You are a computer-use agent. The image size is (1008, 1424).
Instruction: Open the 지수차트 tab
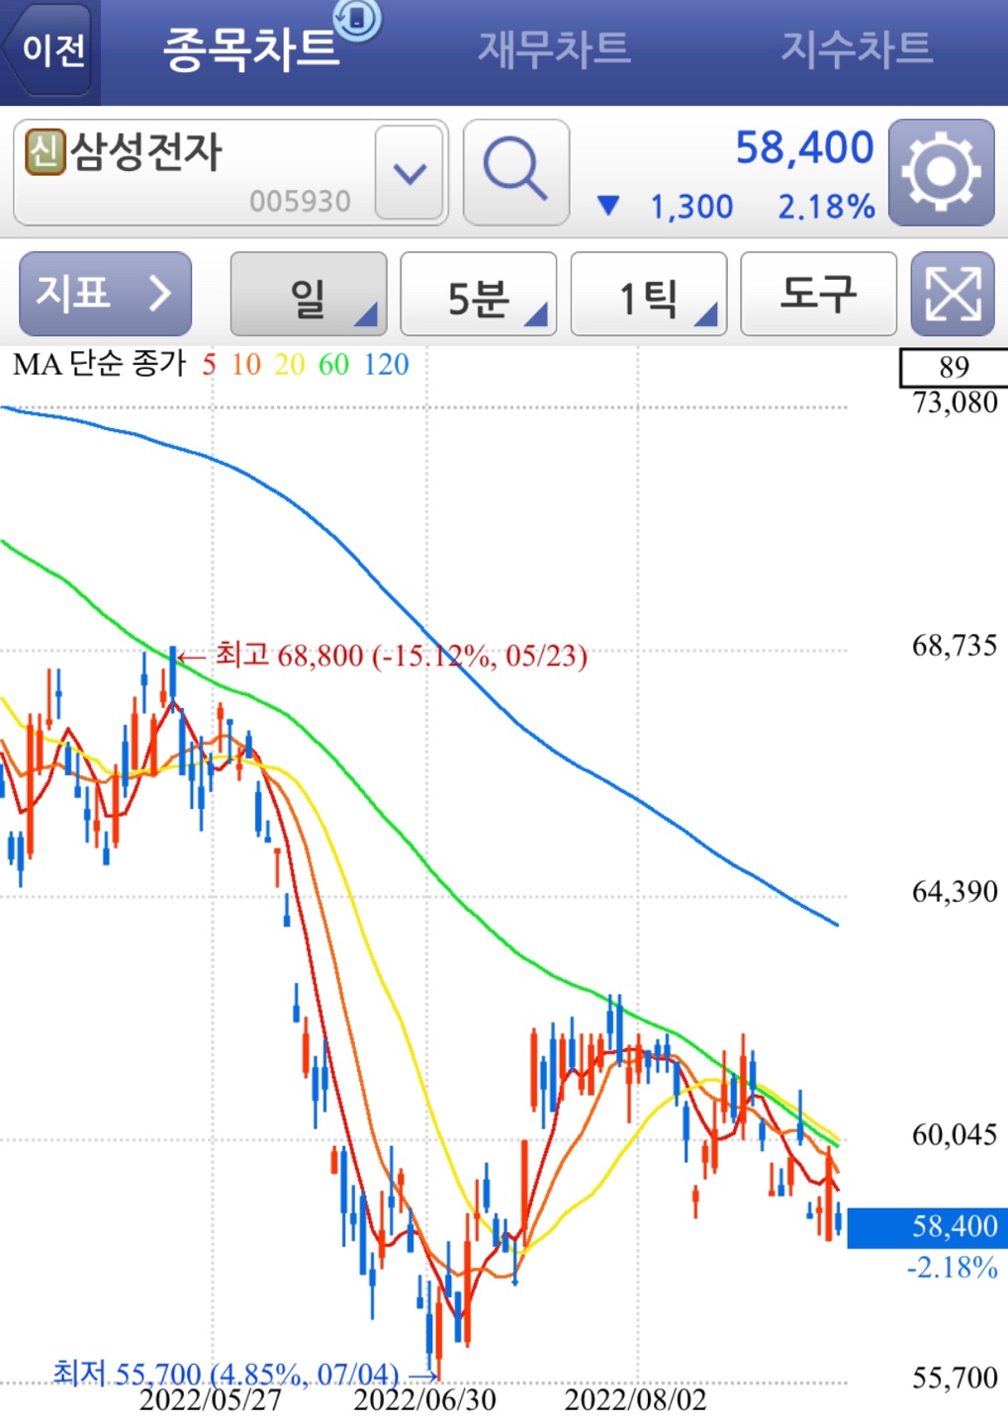tap(857, 48)
